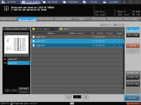The height and width of the screenshot is (105, 141).
Task: Open Tiquet tar job ticket editor
Action: pos(133,77)
